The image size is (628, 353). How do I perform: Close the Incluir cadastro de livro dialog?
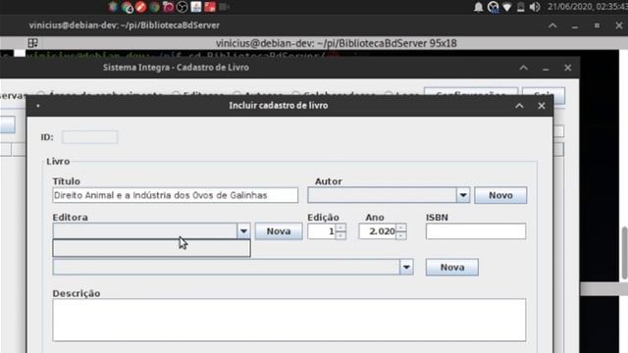pyautogui.click(x=542, y=106)
